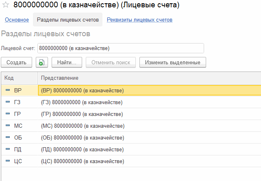Click the dash icon in the ГЗ row
The image size is (261, 181).
(x=8, y=102)
